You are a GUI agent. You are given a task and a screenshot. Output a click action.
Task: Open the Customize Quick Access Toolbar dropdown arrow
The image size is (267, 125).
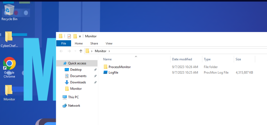click(x=80, y=36)
